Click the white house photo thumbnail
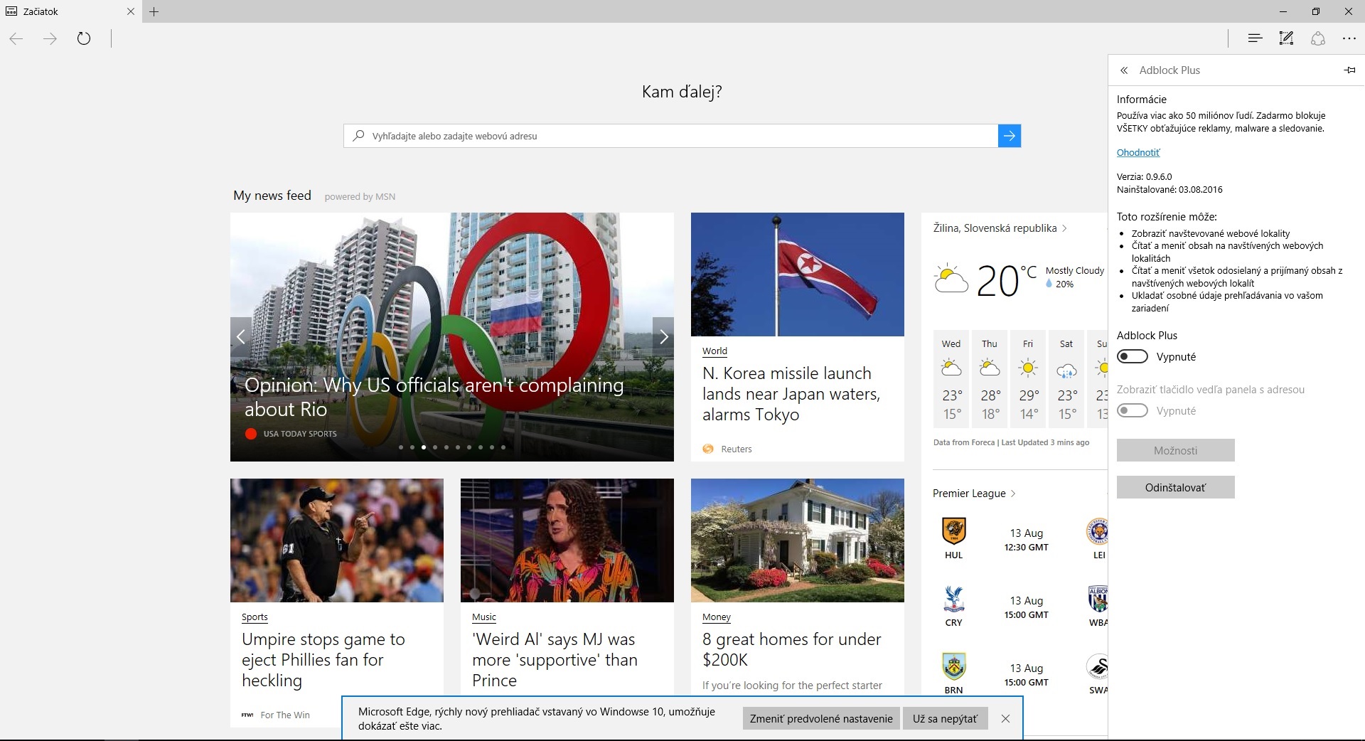Viewport: 1365px width, 741px height. pos(798,540)
